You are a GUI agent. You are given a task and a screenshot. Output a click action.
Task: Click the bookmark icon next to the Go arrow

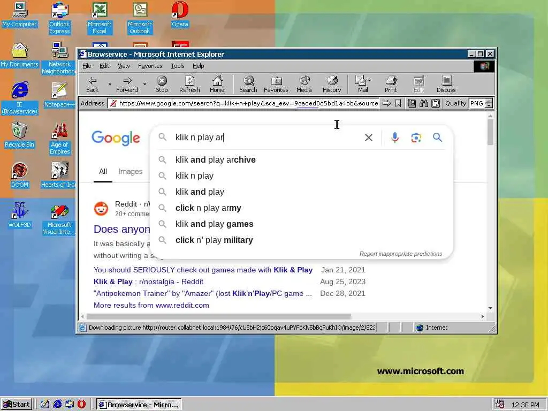tap(398, 103)
